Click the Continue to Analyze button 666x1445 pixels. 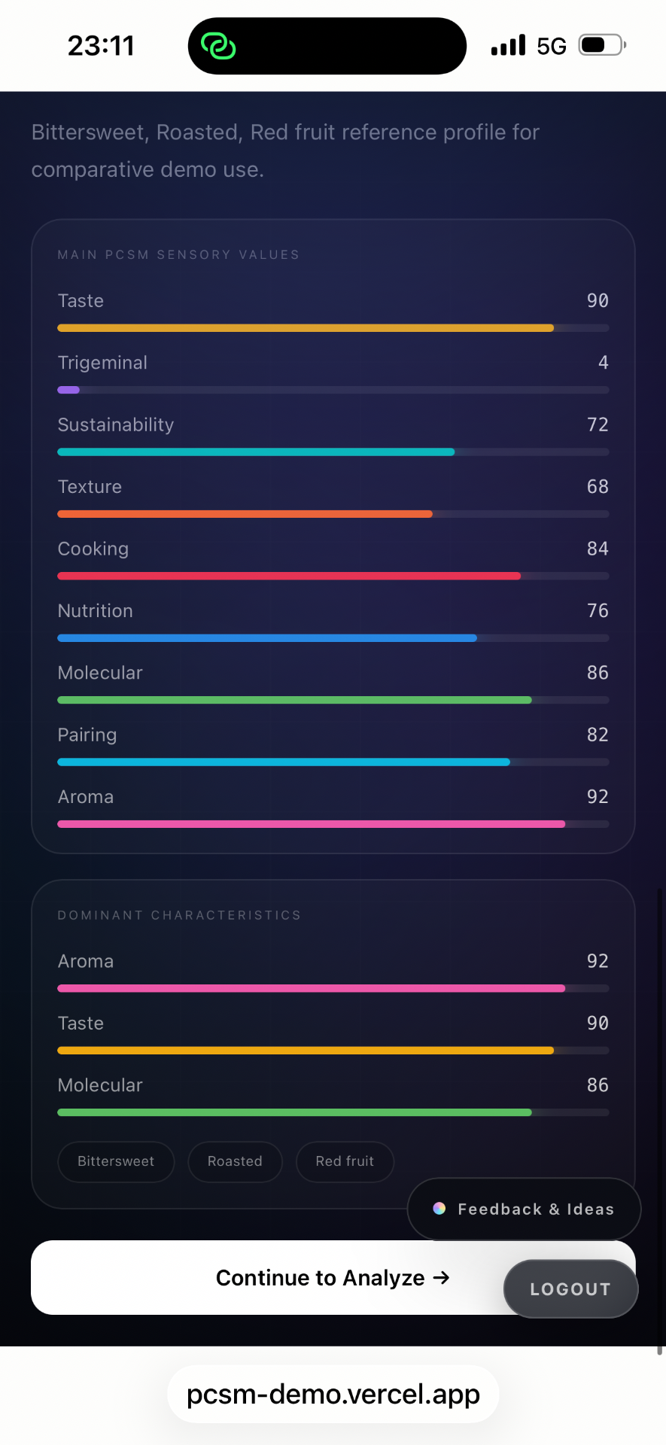point(333,1277)
